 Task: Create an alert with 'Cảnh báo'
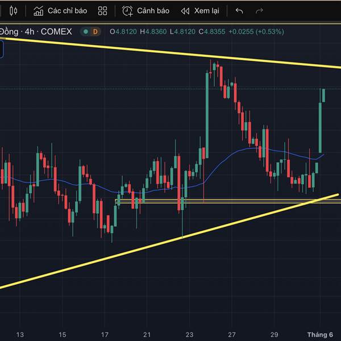(x=145, y=11)
